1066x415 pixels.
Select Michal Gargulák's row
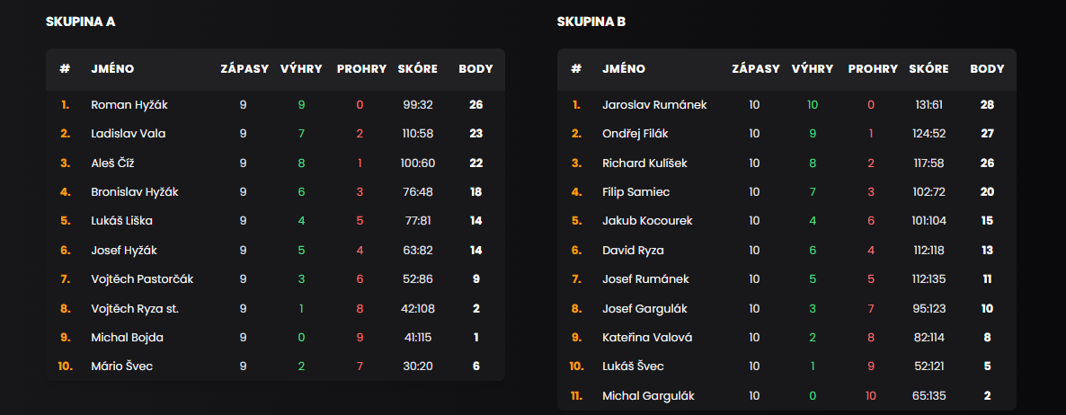786,396
